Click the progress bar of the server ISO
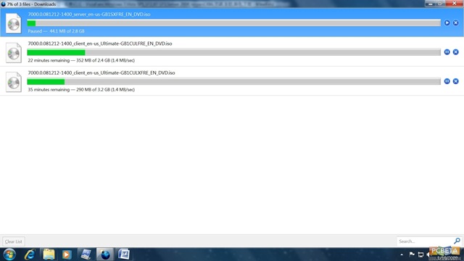464x261 pixels. point(233,23)
